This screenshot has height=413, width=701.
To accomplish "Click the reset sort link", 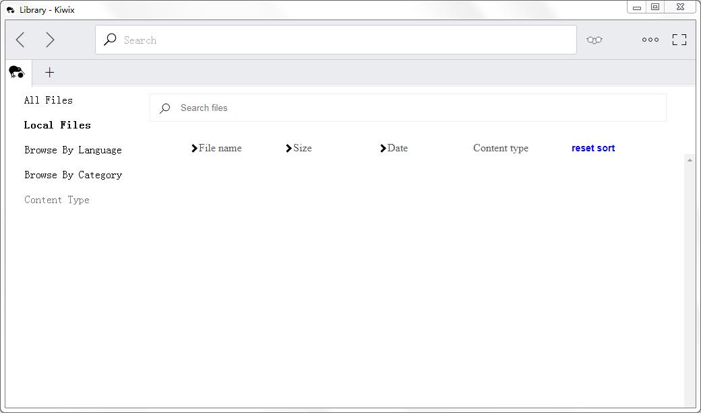I will 592,149.
